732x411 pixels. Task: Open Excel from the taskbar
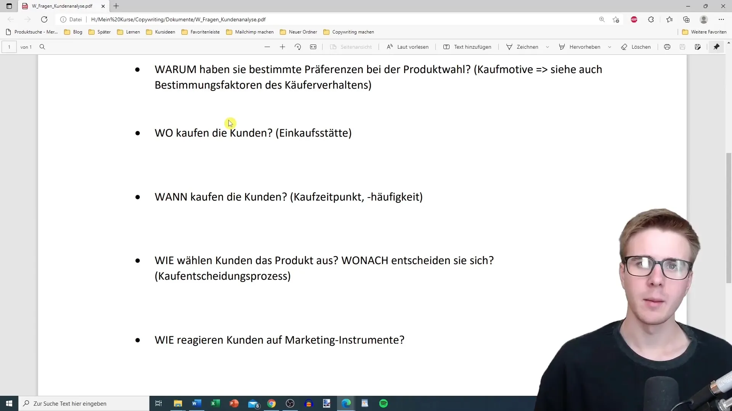coord(215,403)
